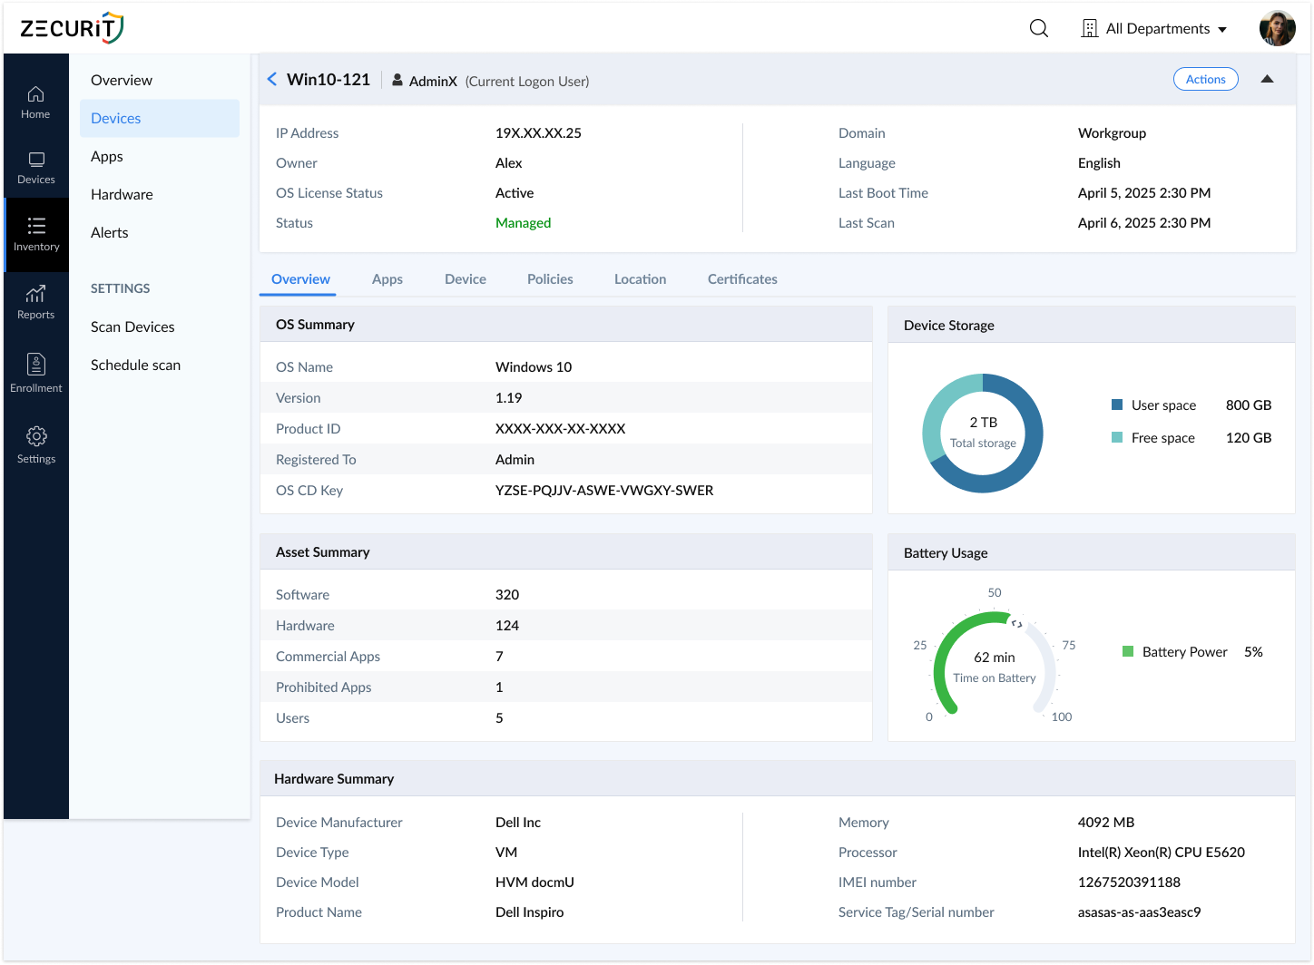Image resolution: width=1314 pixels, height=965 pixels.
Task: Click the profile avatar in the top corner
Action: [x=1277, y=27]
